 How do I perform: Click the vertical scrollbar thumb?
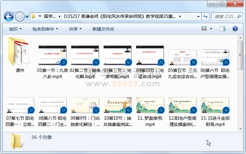click(x=240, y=55)
